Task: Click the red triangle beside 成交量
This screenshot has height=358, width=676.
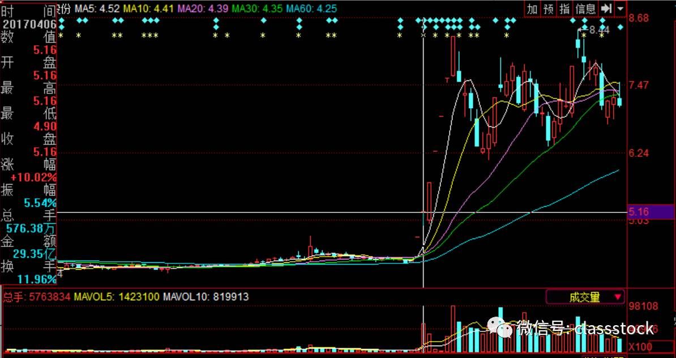Action: [x=617, y=297]
